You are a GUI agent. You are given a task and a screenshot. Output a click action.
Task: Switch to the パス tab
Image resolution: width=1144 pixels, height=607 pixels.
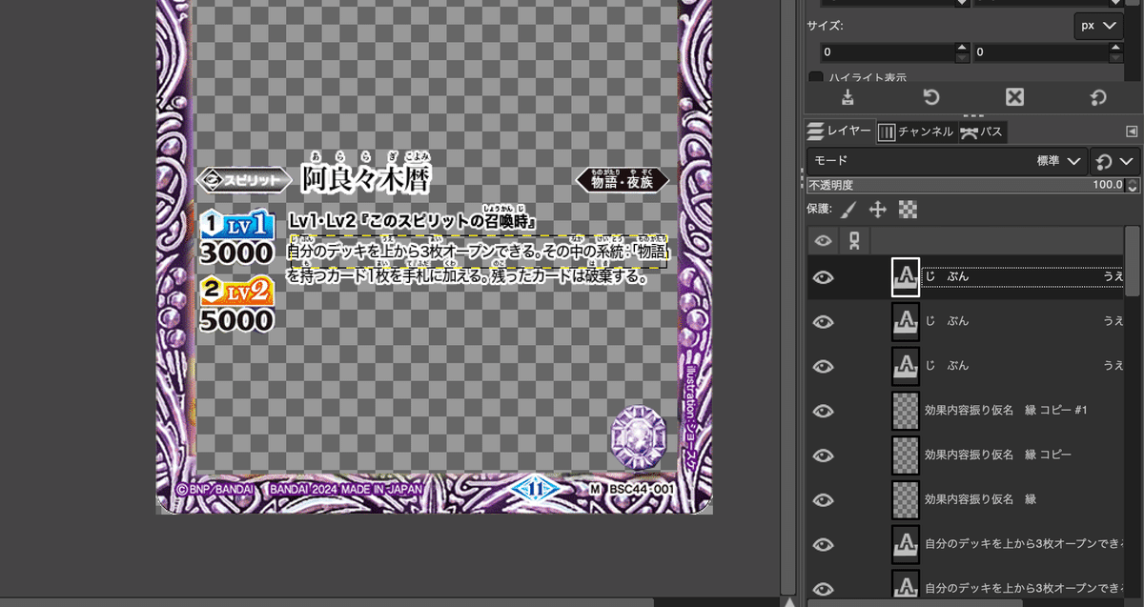point(981,132)
